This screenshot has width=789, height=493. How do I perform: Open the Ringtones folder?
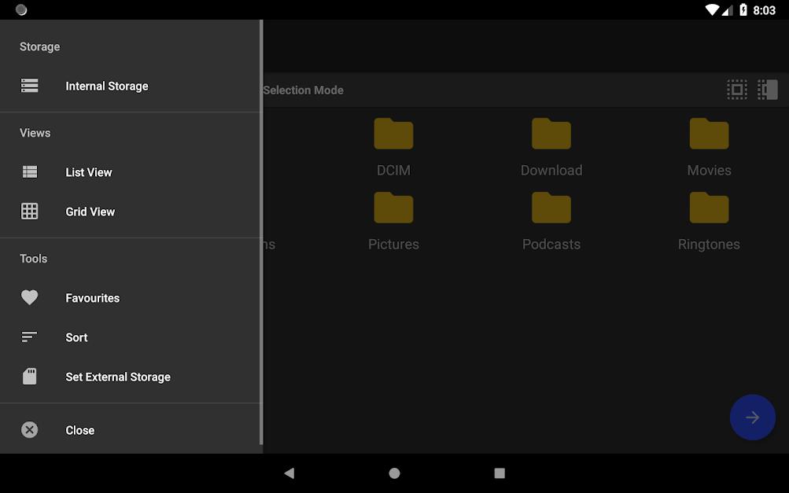[709, 222]
